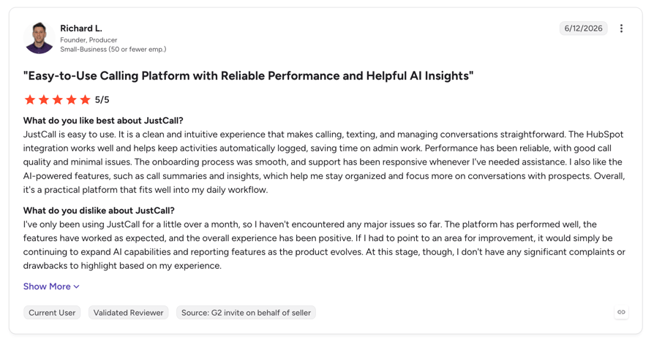Open the review title about Easy-to-Use Calling Platform

[248, 76]
